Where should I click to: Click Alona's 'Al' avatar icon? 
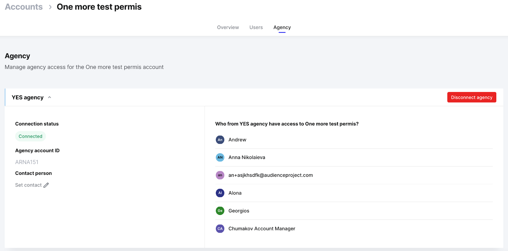point(220,193)
